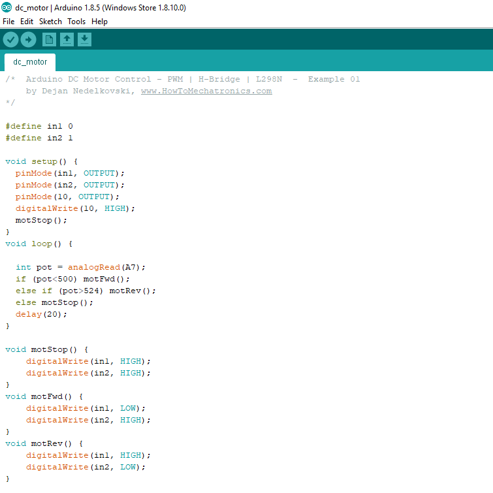
Task: Click 'digitalWrite(in2, LOW);' inside motRev
Action: [x=86, y=467]
